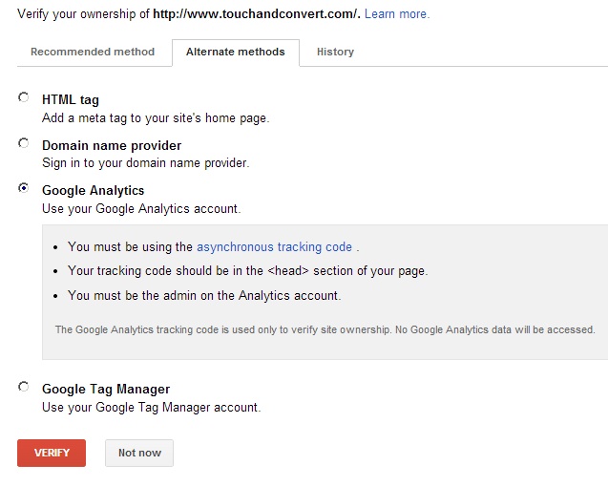608x487 pixels.
Task: Click the HTML tag heading text
Action: 71,99
